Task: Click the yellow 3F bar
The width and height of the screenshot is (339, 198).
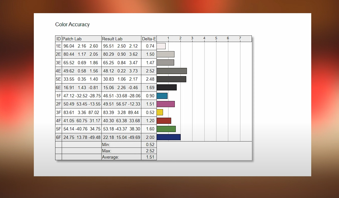Action: pyautogui.click(x=160, y=112)
